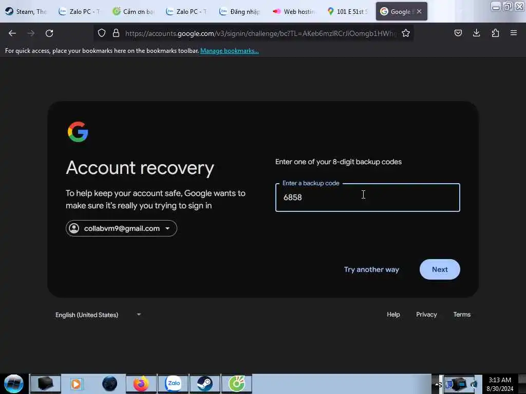This screenshot has width=526, height=394.
Task: Click the browser forward arrow
Action: [31, 33]
